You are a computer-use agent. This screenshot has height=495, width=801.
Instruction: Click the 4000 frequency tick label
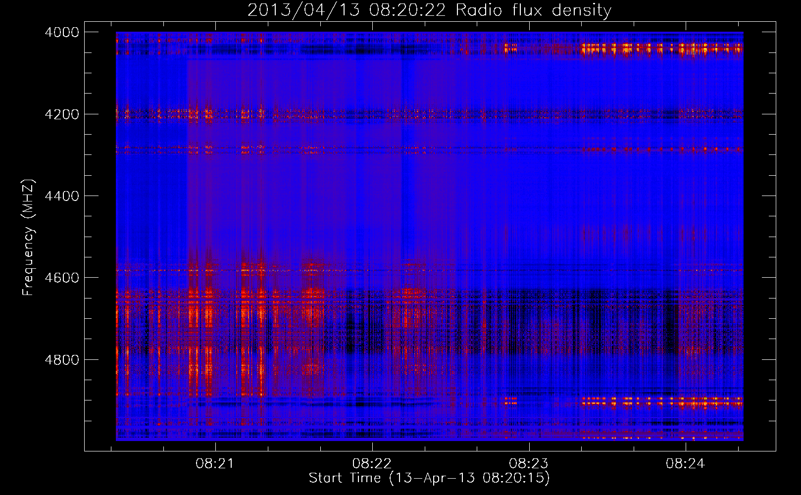[x=61, y=32]
